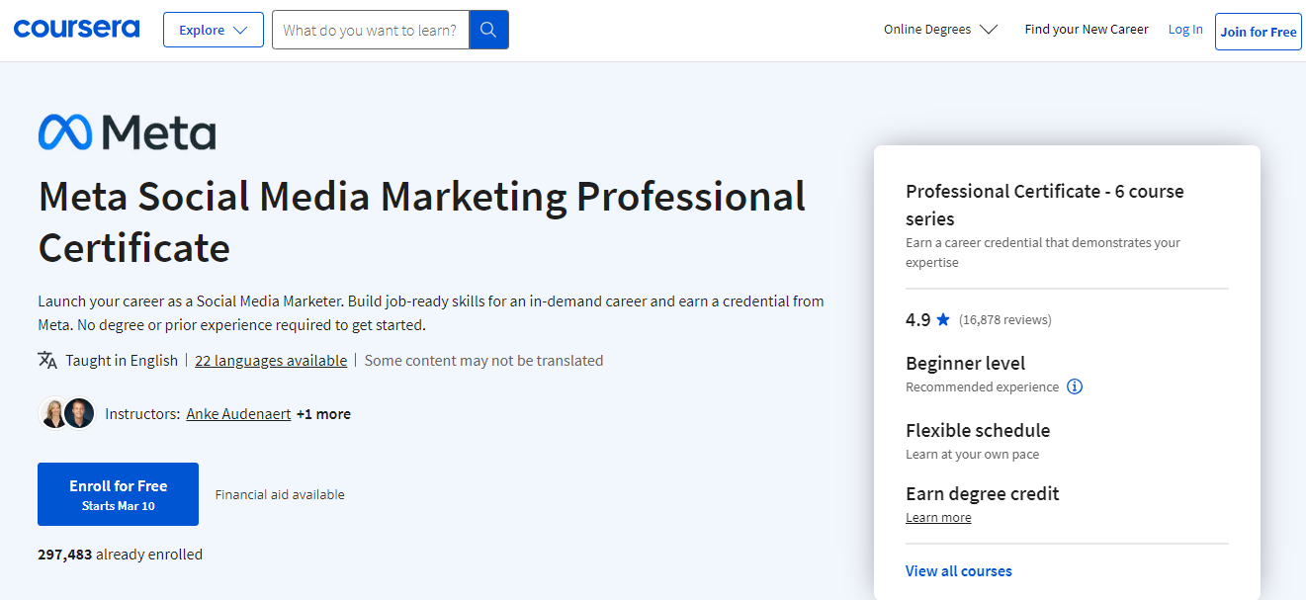Open the Explore dropdown
The width and height of the screenshot is (1306, 600).
coord(213,30)
